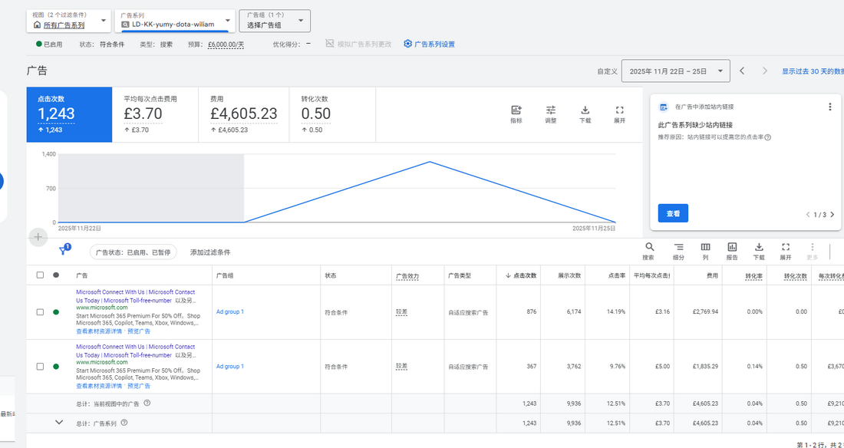Click the 列 columns icon
The width and height of the screenshot is (844, 448).
(x=705, y=250)
